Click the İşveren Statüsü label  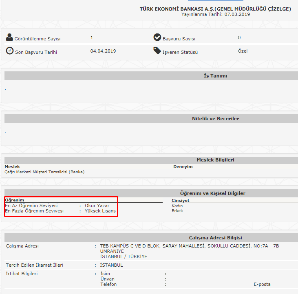click(x=180, y=52)
